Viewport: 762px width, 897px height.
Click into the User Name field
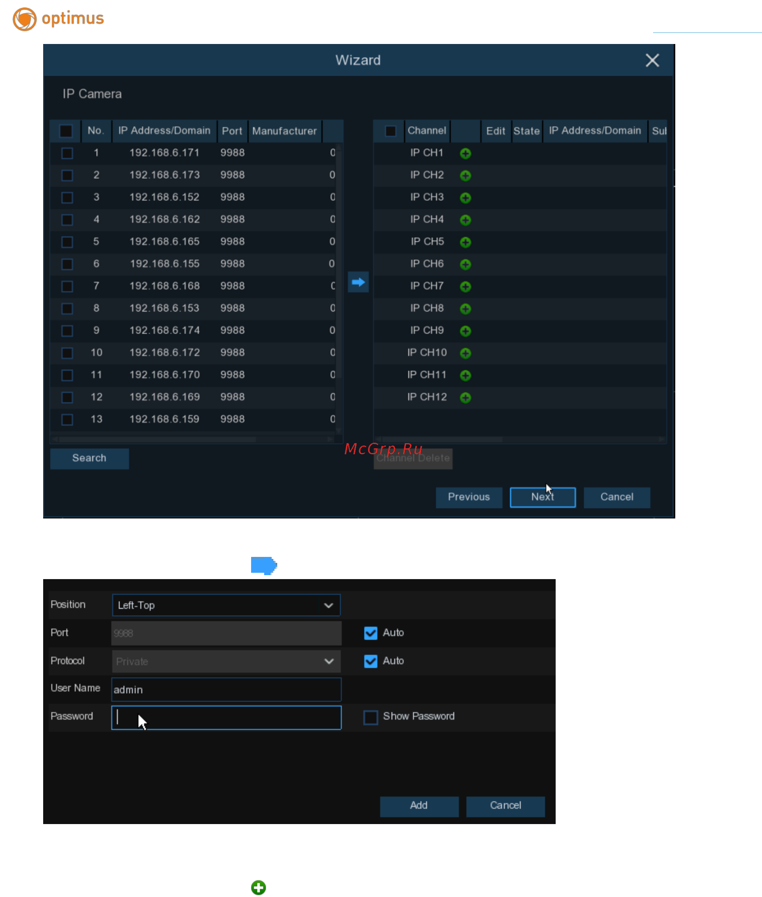pyautogui.click(x=226, y=690)
